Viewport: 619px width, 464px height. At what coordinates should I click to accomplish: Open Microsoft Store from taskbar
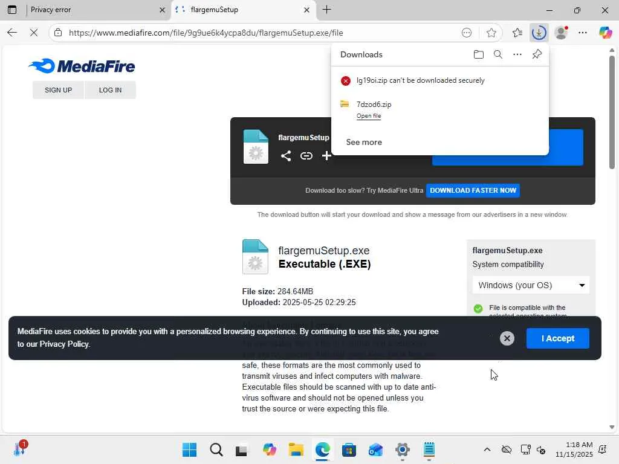349,449
